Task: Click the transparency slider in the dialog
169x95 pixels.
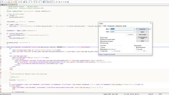Action: coord(142,51)
